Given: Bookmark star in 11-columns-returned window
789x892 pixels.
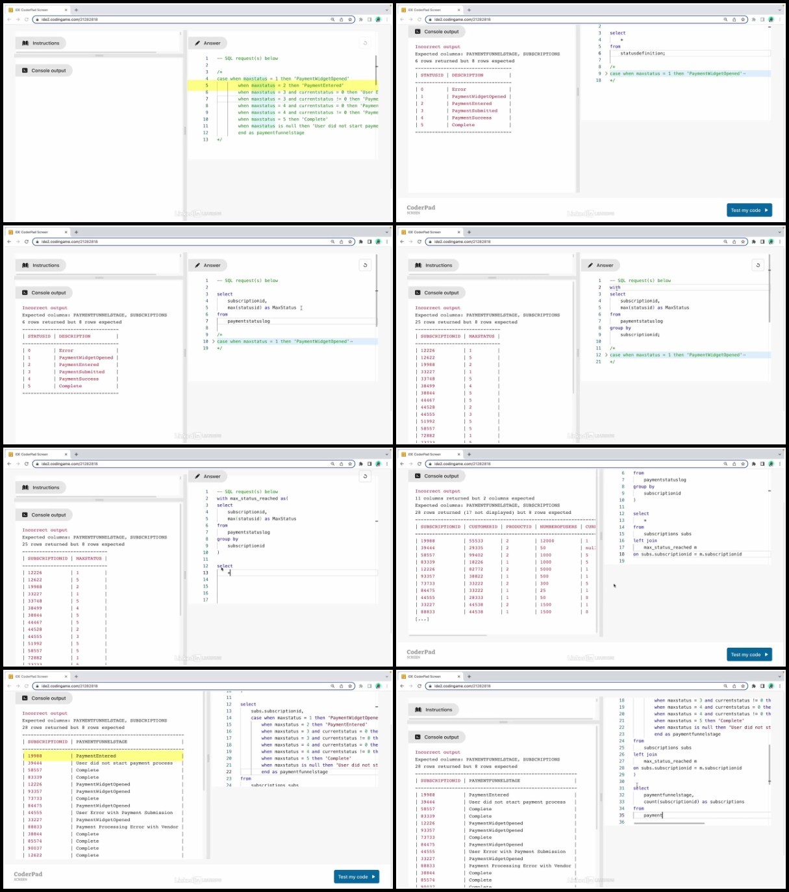Looking at the screenshot, I should (x=743, y=464).
